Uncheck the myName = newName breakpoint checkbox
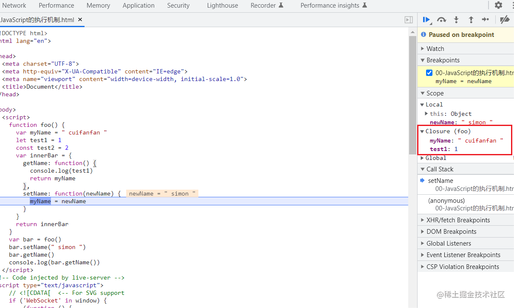Screen dimensions: 514x308 pos(429,73)
